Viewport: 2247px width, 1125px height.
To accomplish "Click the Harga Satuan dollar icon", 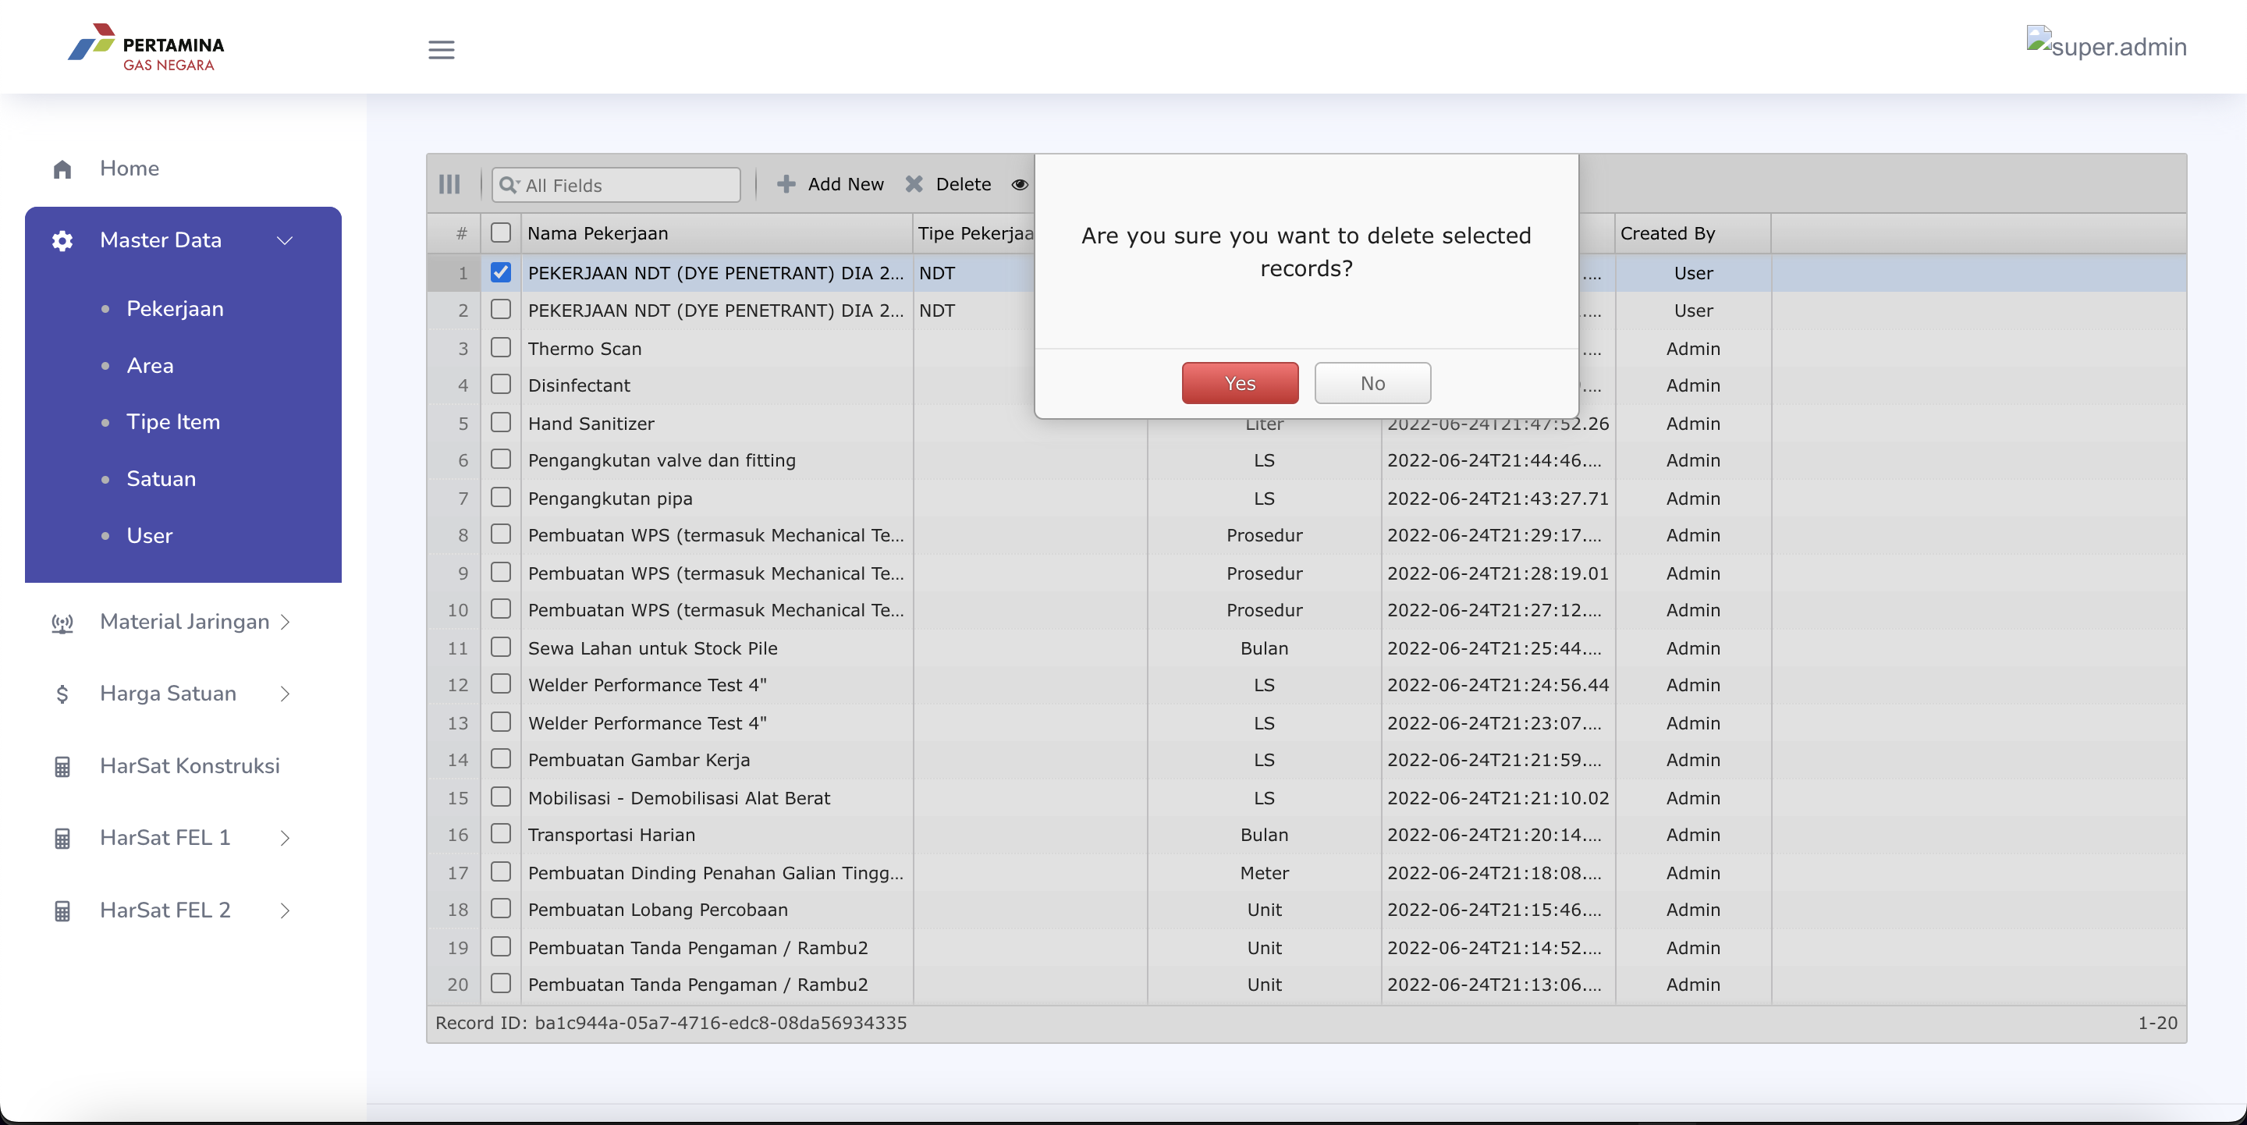I will (x=62, y=694).
